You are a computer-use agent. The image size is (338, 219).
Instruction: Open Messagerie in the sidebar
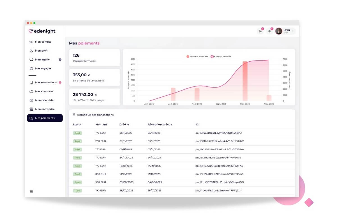click(42, 60)
